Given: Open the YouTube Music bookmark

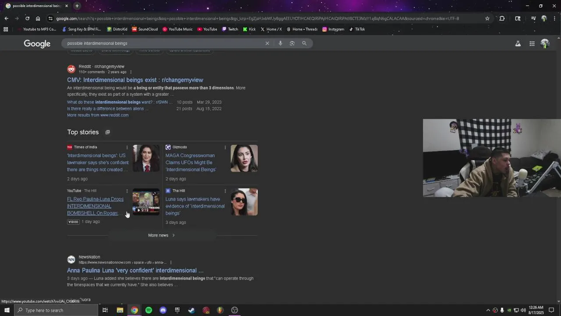Looking at the screenshot, I should [178, 29].
